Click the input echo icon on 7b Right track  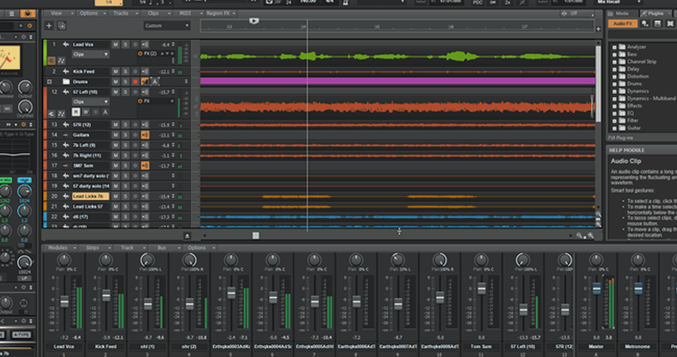tap(145, 156)
